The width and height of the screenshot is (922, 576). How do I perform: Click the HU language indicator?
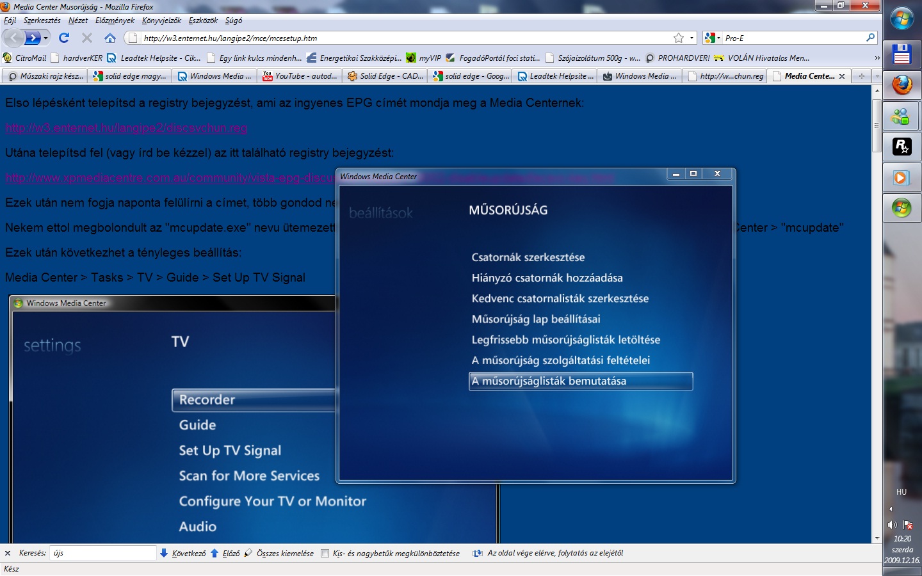click(902, 492)
